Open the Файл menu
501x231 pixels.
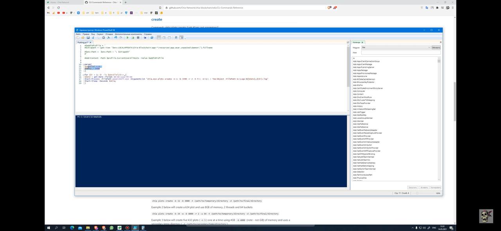(78, 34)
